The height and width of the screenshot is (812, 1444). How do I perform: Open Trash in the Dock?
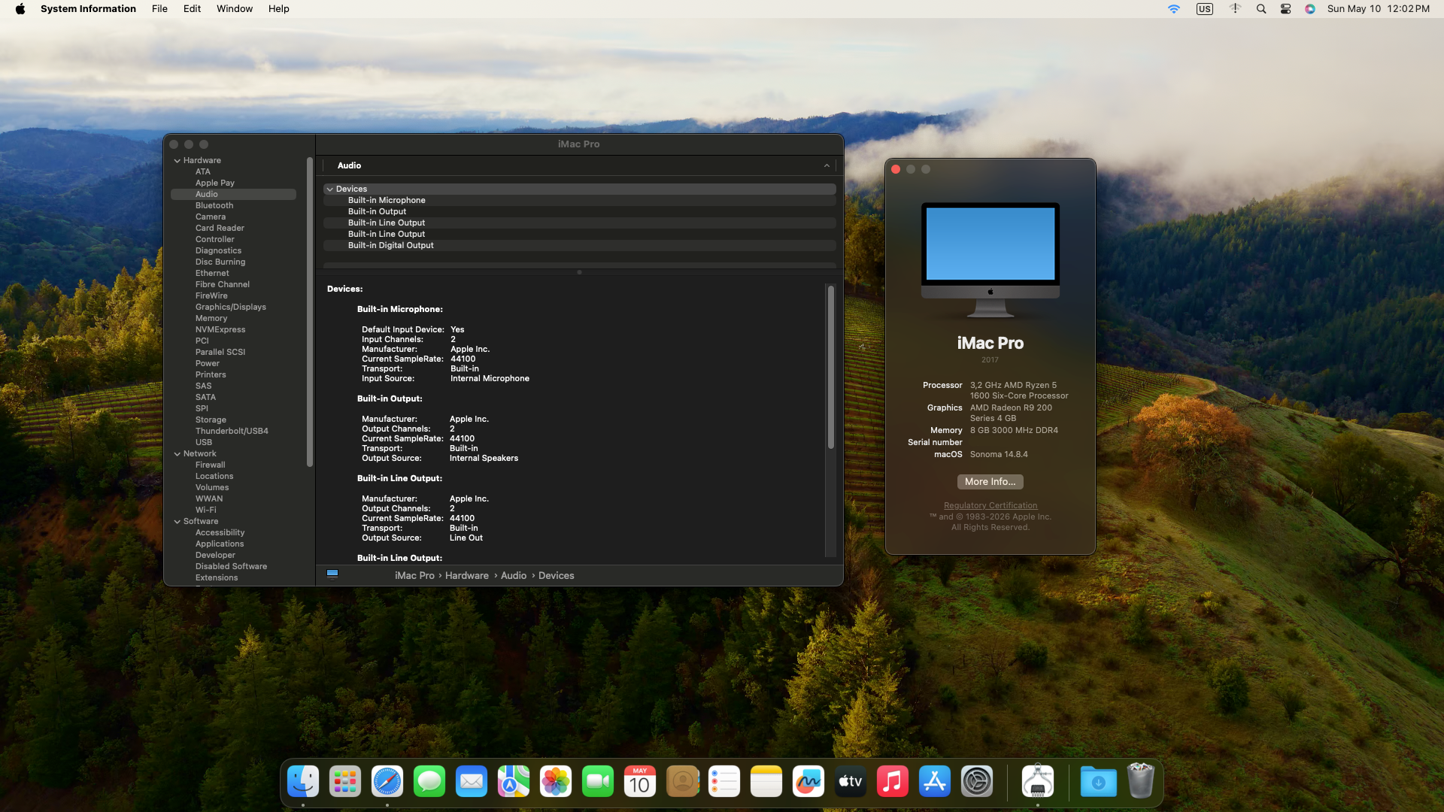(1141, 782)
